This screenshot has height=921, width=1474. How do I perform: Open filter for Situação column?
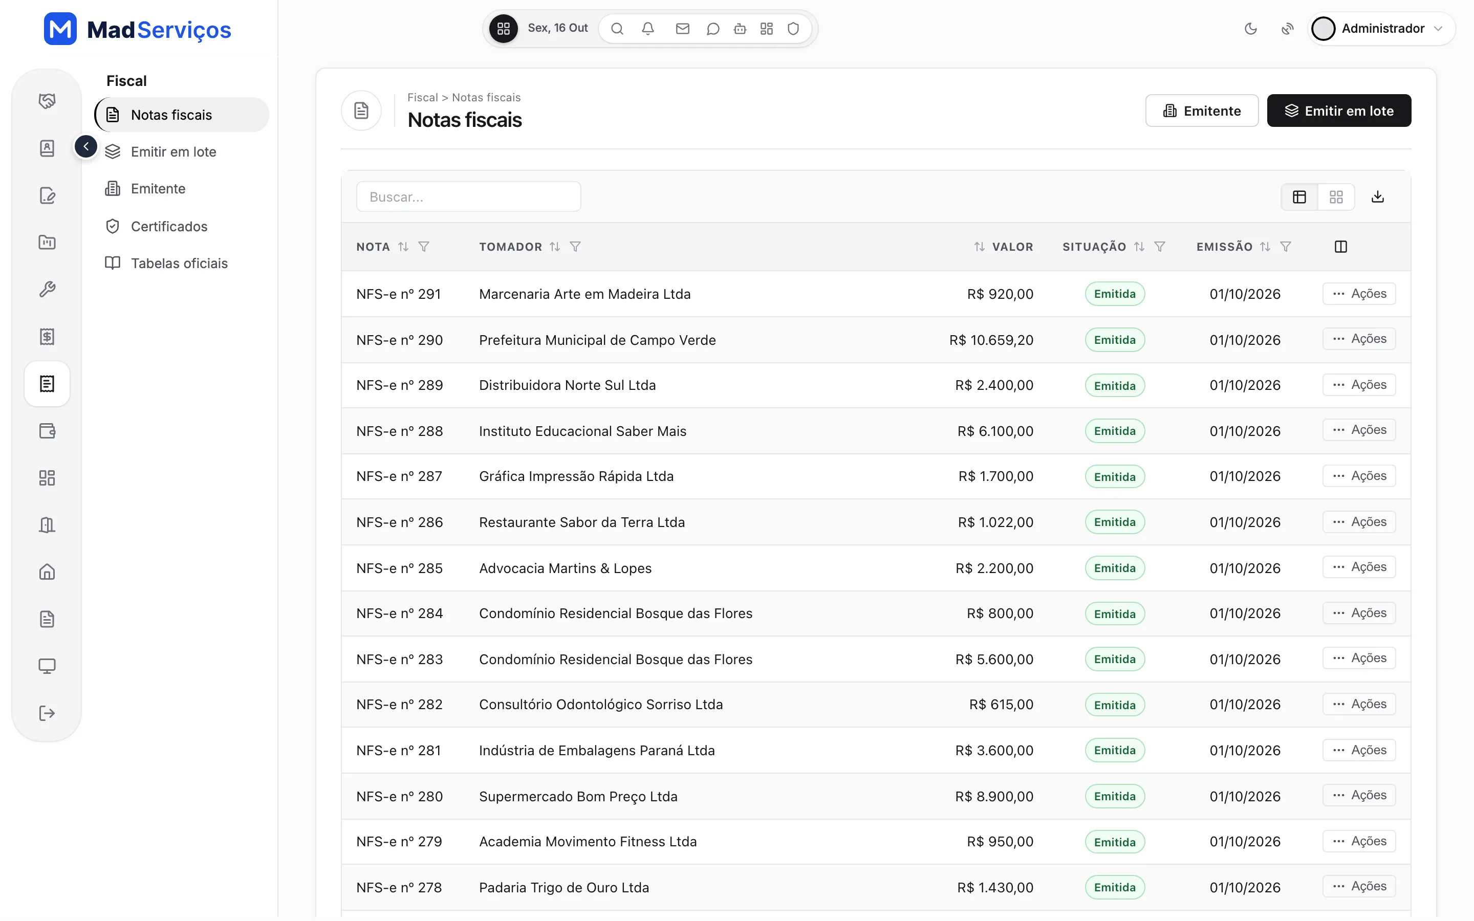(x=1160, y=247)
